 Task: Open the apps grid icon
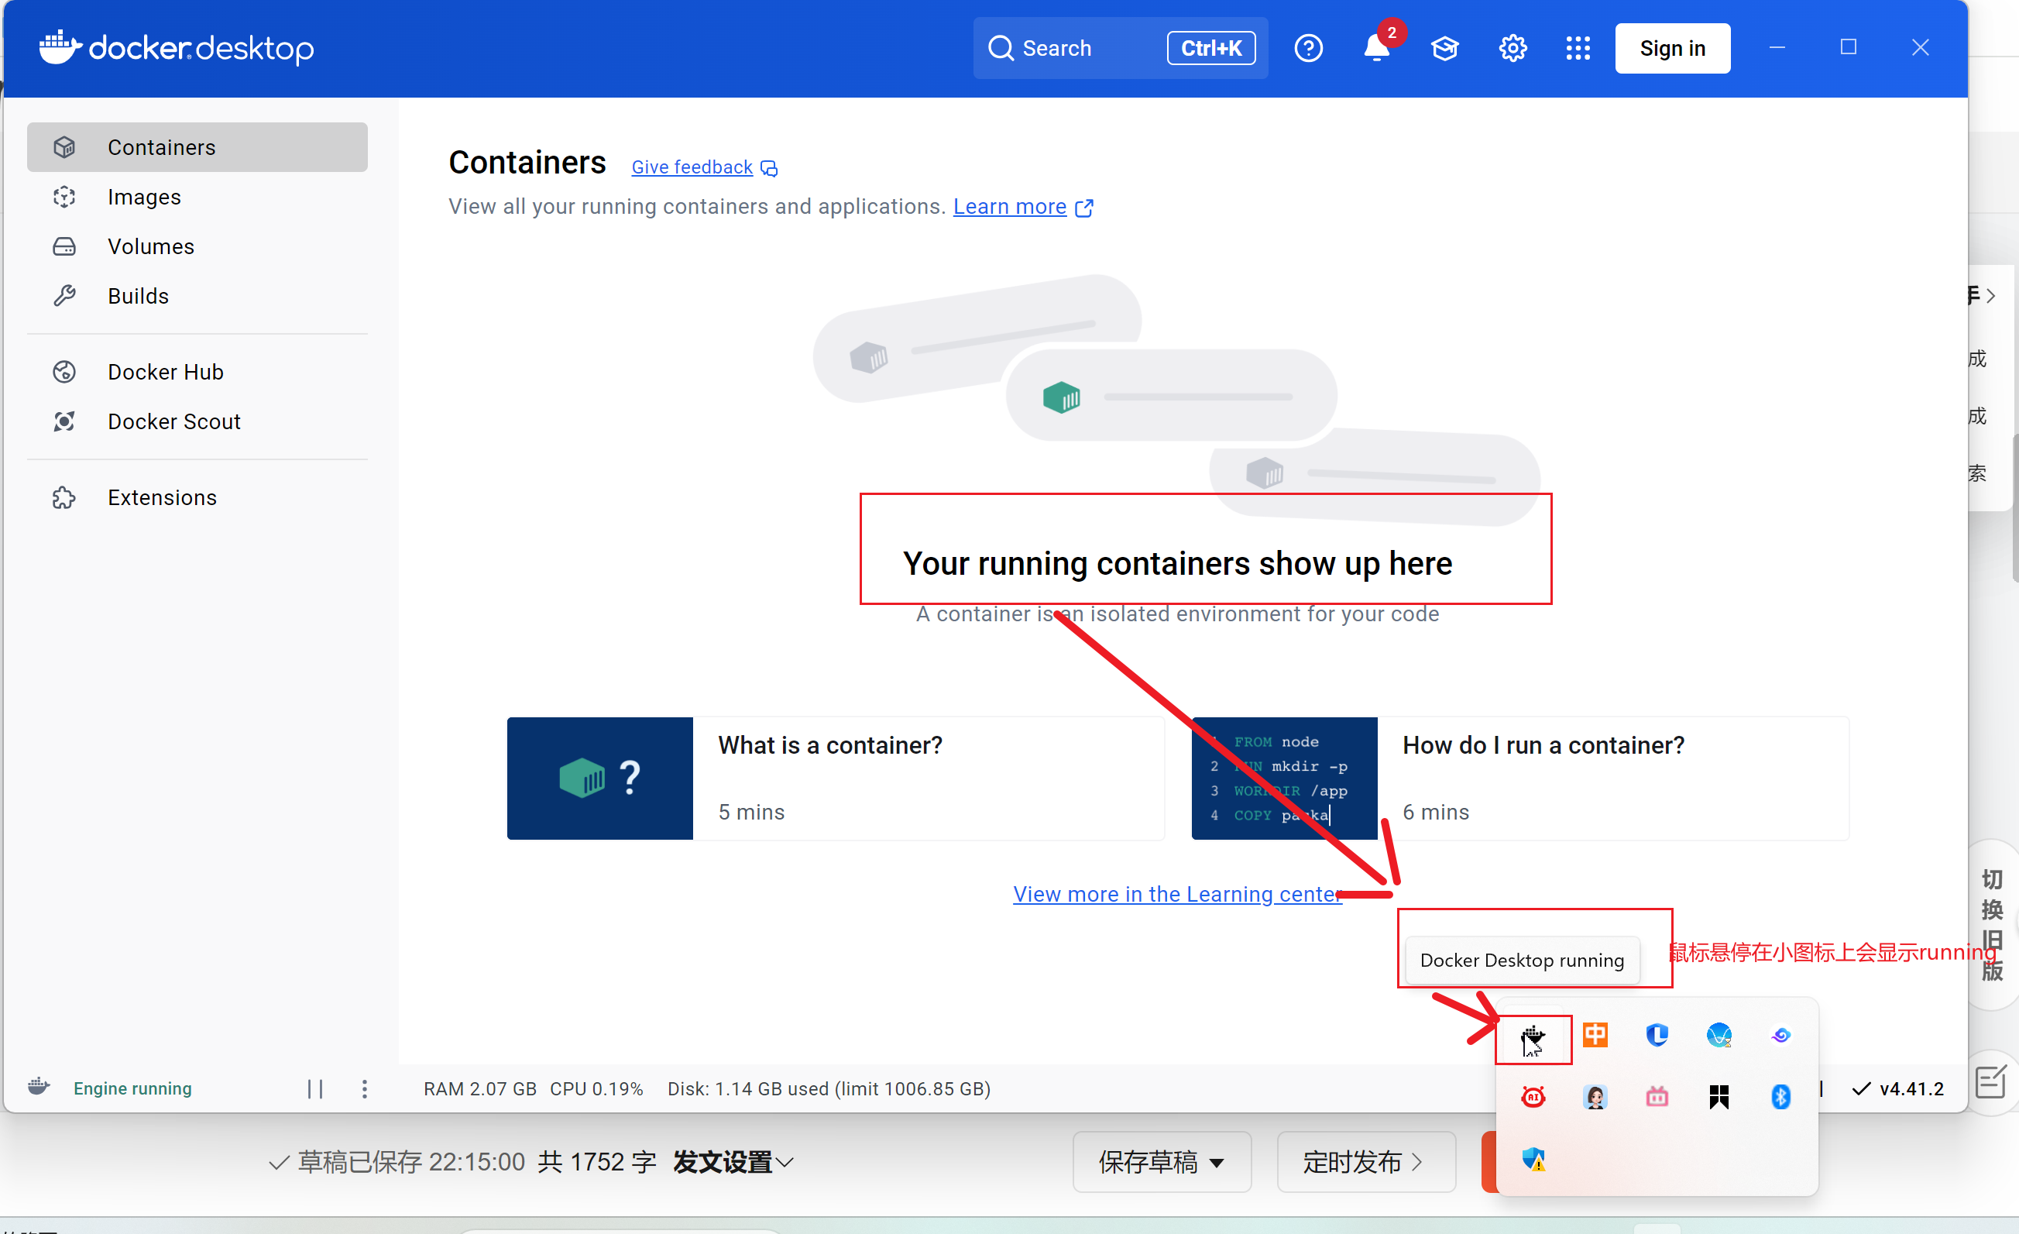coord(1578,48)
